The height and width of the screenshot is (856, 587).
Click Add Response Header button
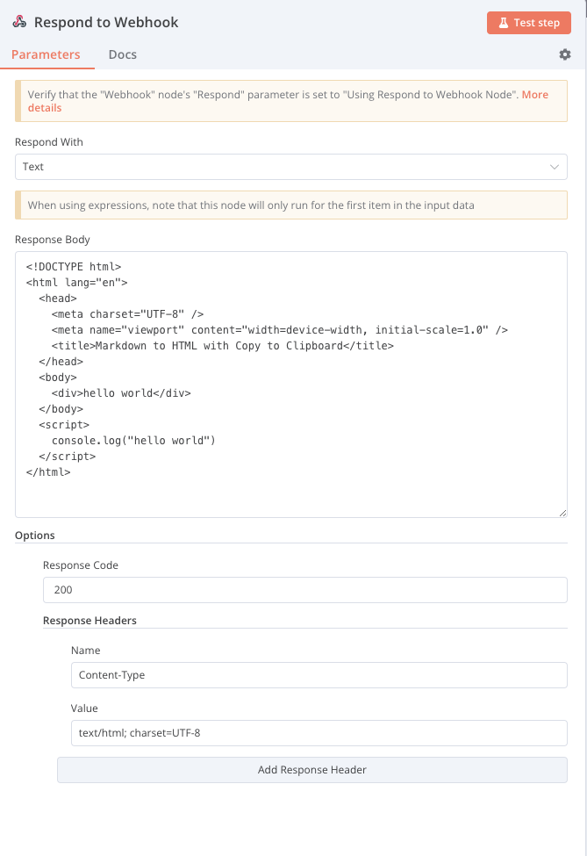312,770
